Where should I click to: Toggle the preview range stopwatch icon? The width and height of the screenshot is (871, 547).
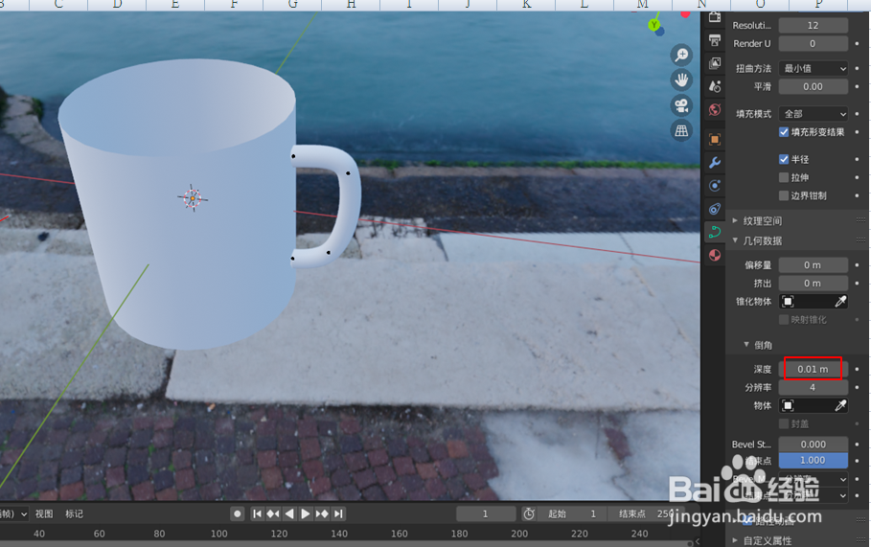tap(529, 513)
